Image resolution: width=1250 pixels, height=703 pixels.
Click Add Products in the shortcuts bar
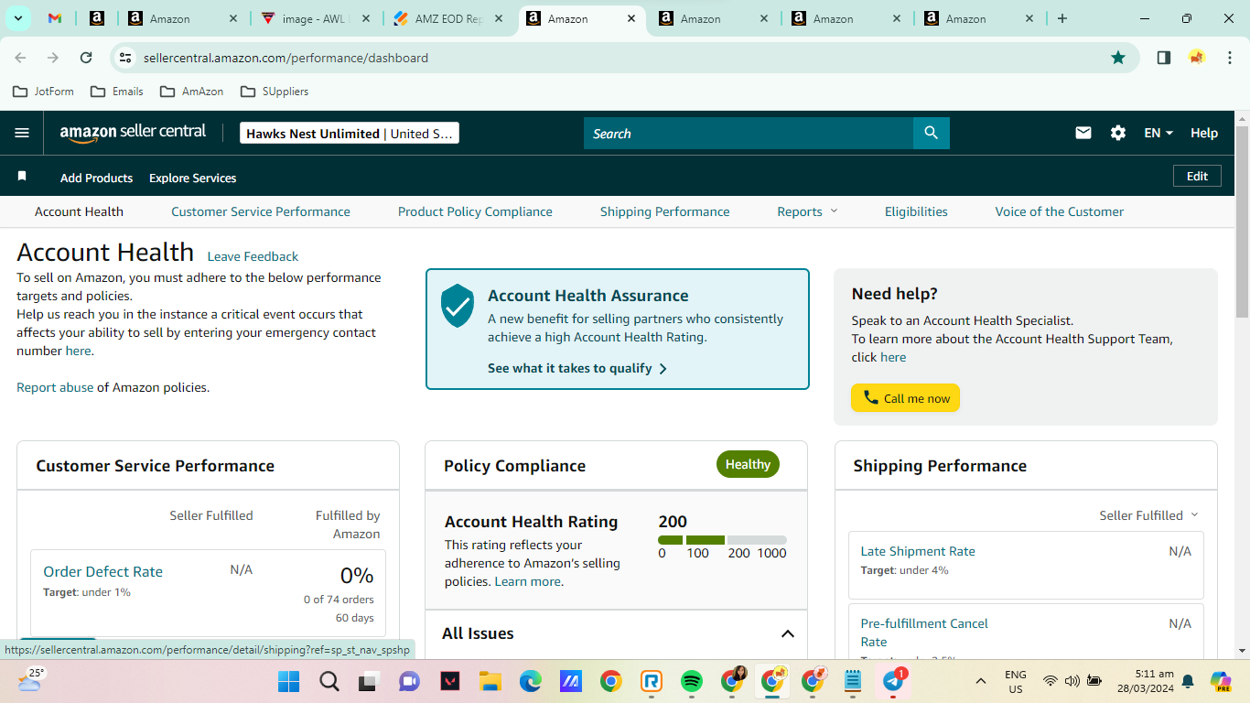pos(96,178)
